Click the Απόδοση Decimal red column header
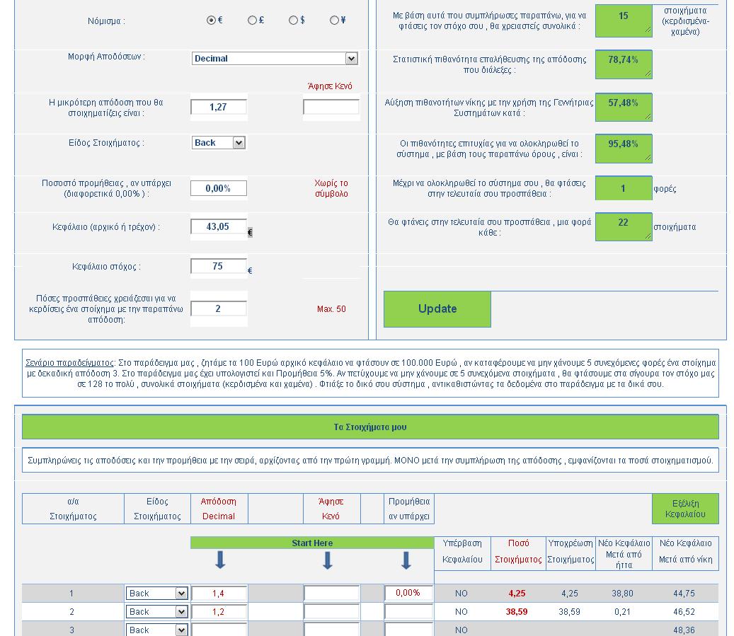Image resolution: width=734 pixels, height=636 pixels. pos(219,509)
